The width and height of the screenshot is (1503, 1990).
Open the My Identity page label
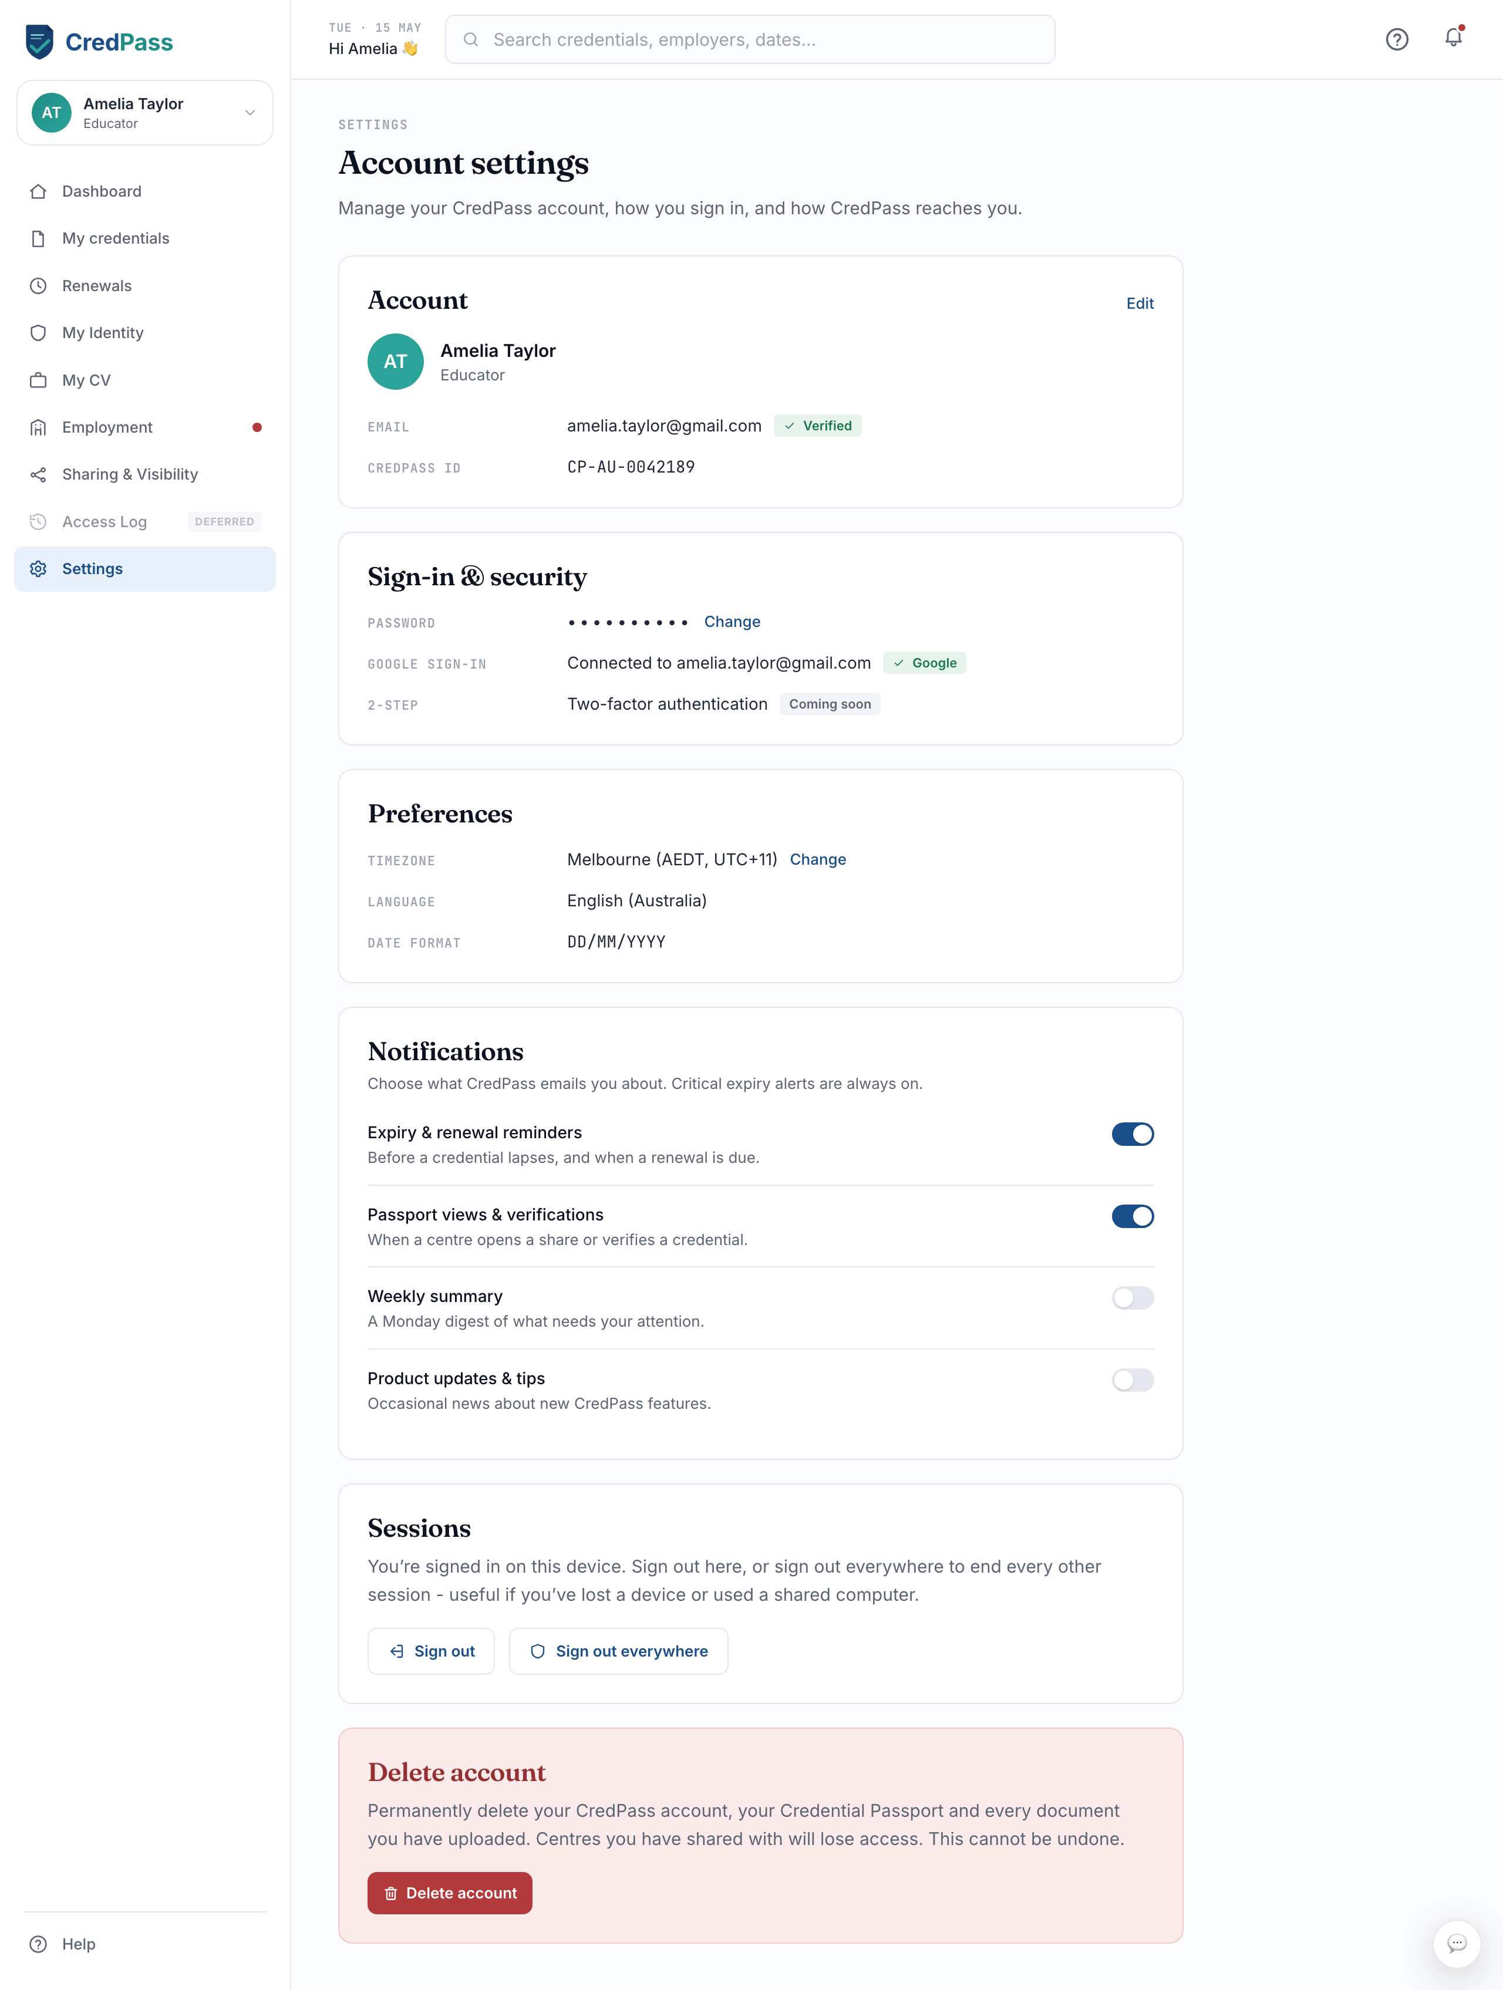tap(103, 333)
